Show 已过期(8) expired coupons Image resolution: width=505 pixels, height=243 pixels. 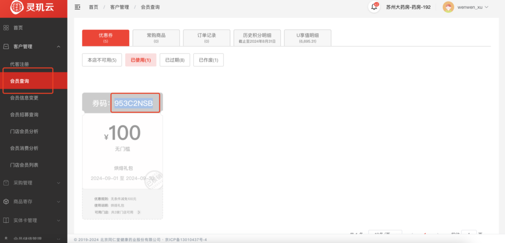pyautogui.click(x=175, y=60)
